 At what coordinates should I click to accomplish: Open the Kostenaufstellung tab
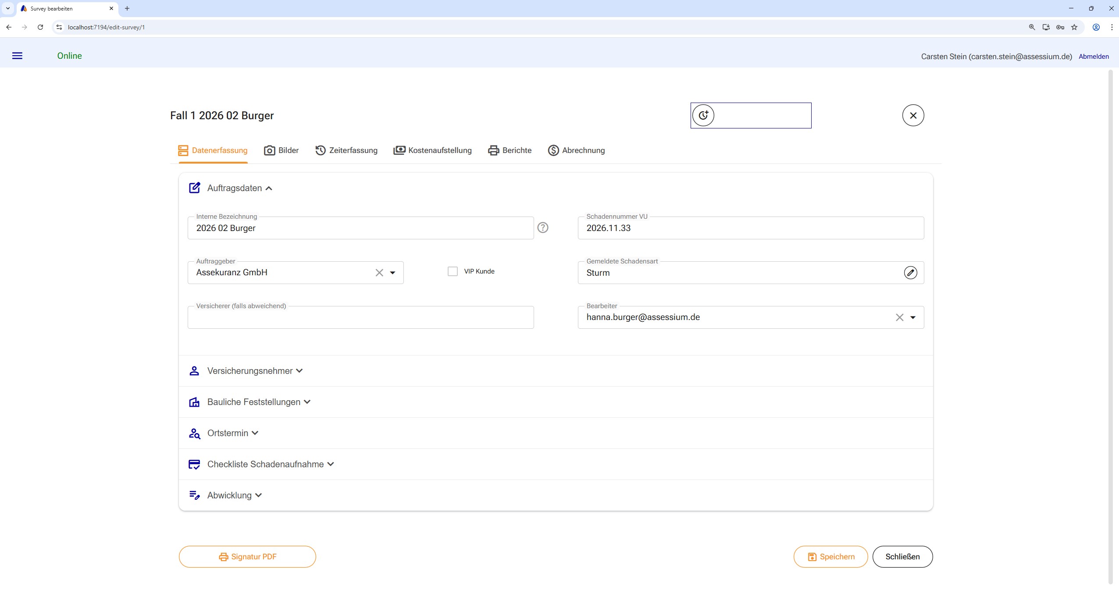point(433,150)
